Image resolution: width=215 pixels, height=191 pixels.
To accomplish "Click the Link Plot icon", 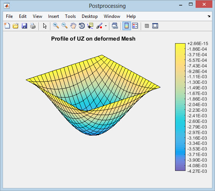I will [x=115, y=26].
